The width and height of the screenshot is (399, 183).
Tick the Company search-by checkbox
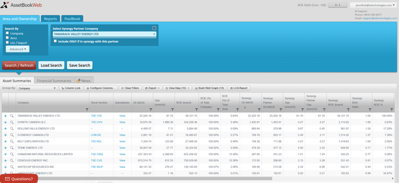pos(7,33)
